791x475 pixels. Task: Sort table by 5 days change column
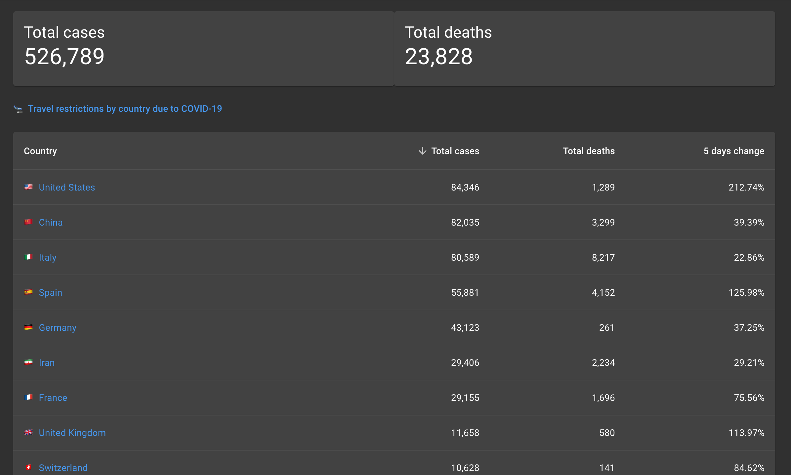733,151
